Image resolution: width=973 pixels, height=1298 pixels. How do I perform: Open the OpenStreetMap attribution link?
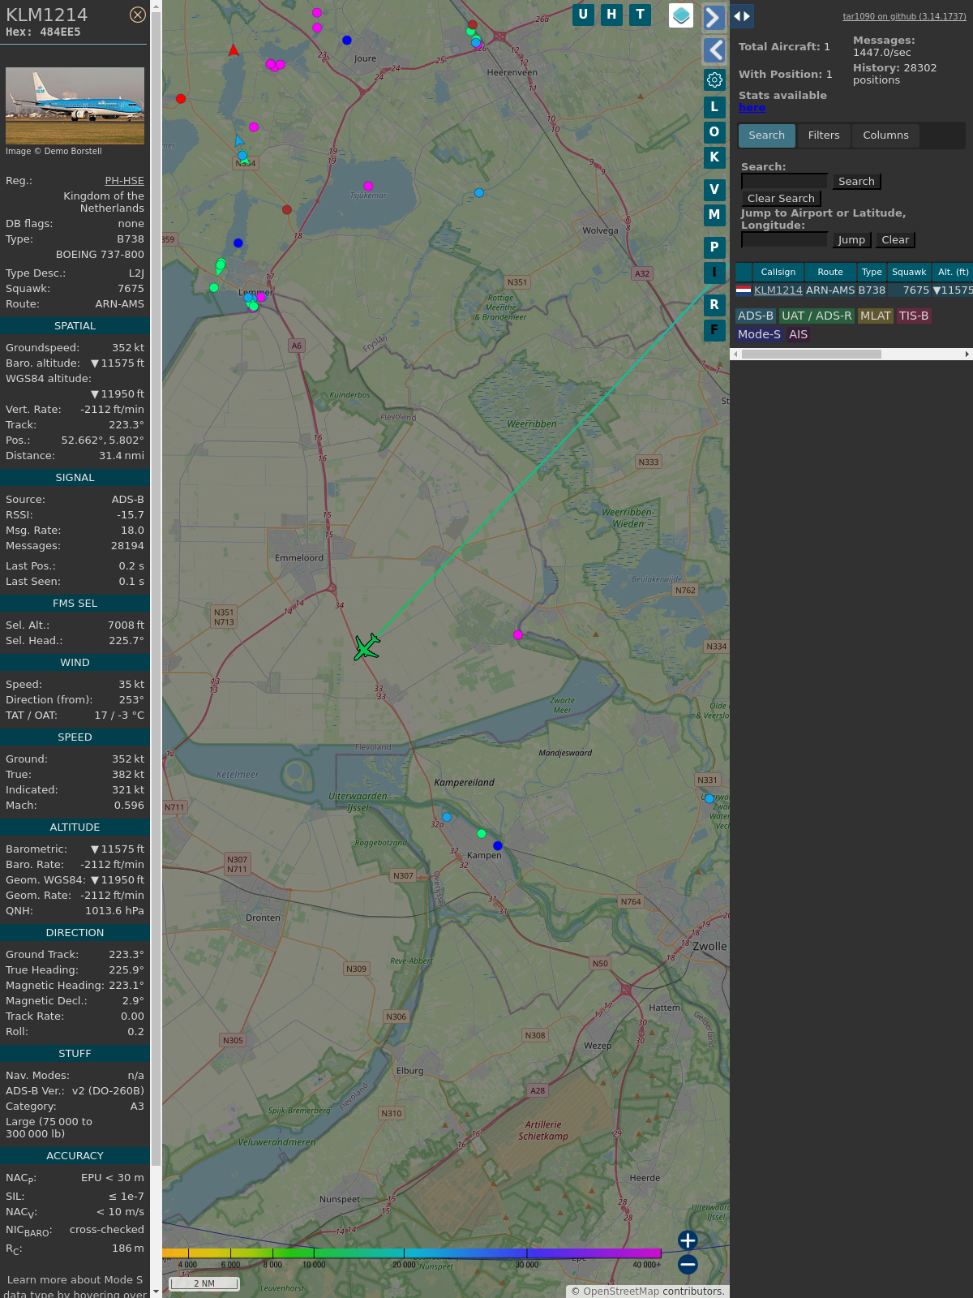coord(621,1292)
